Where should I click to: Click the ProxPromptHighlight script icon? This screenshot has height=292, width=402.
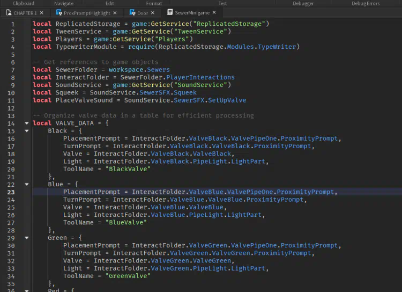click(x=59, y=12)
